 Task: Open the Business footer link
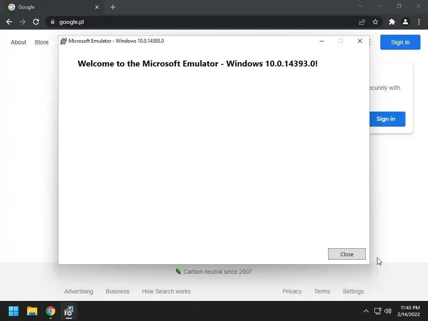(x=117, y=291)
